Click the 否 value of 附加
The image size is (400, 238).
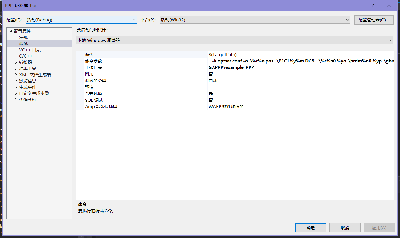211,74
